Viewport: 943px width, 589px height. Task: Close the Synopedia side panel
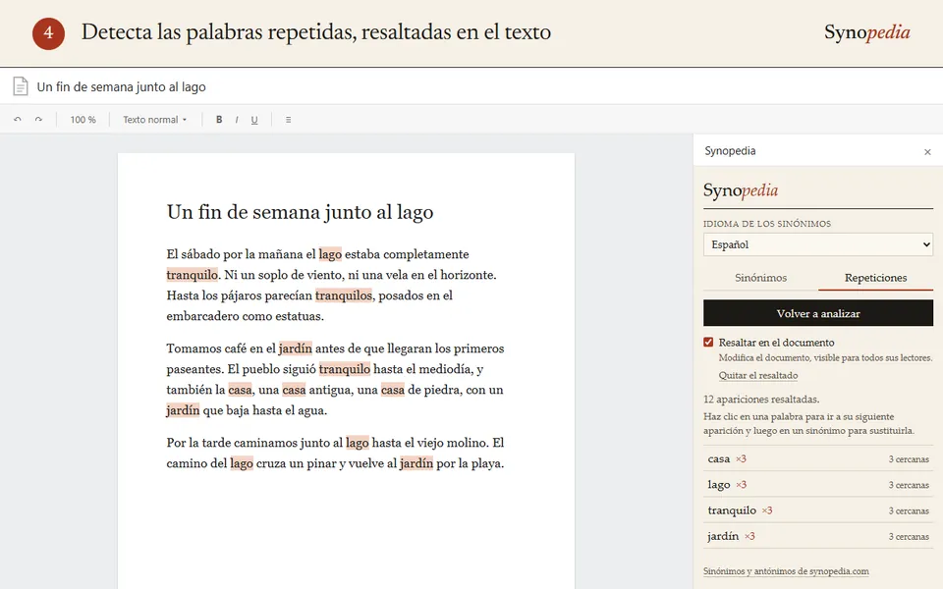927,152
